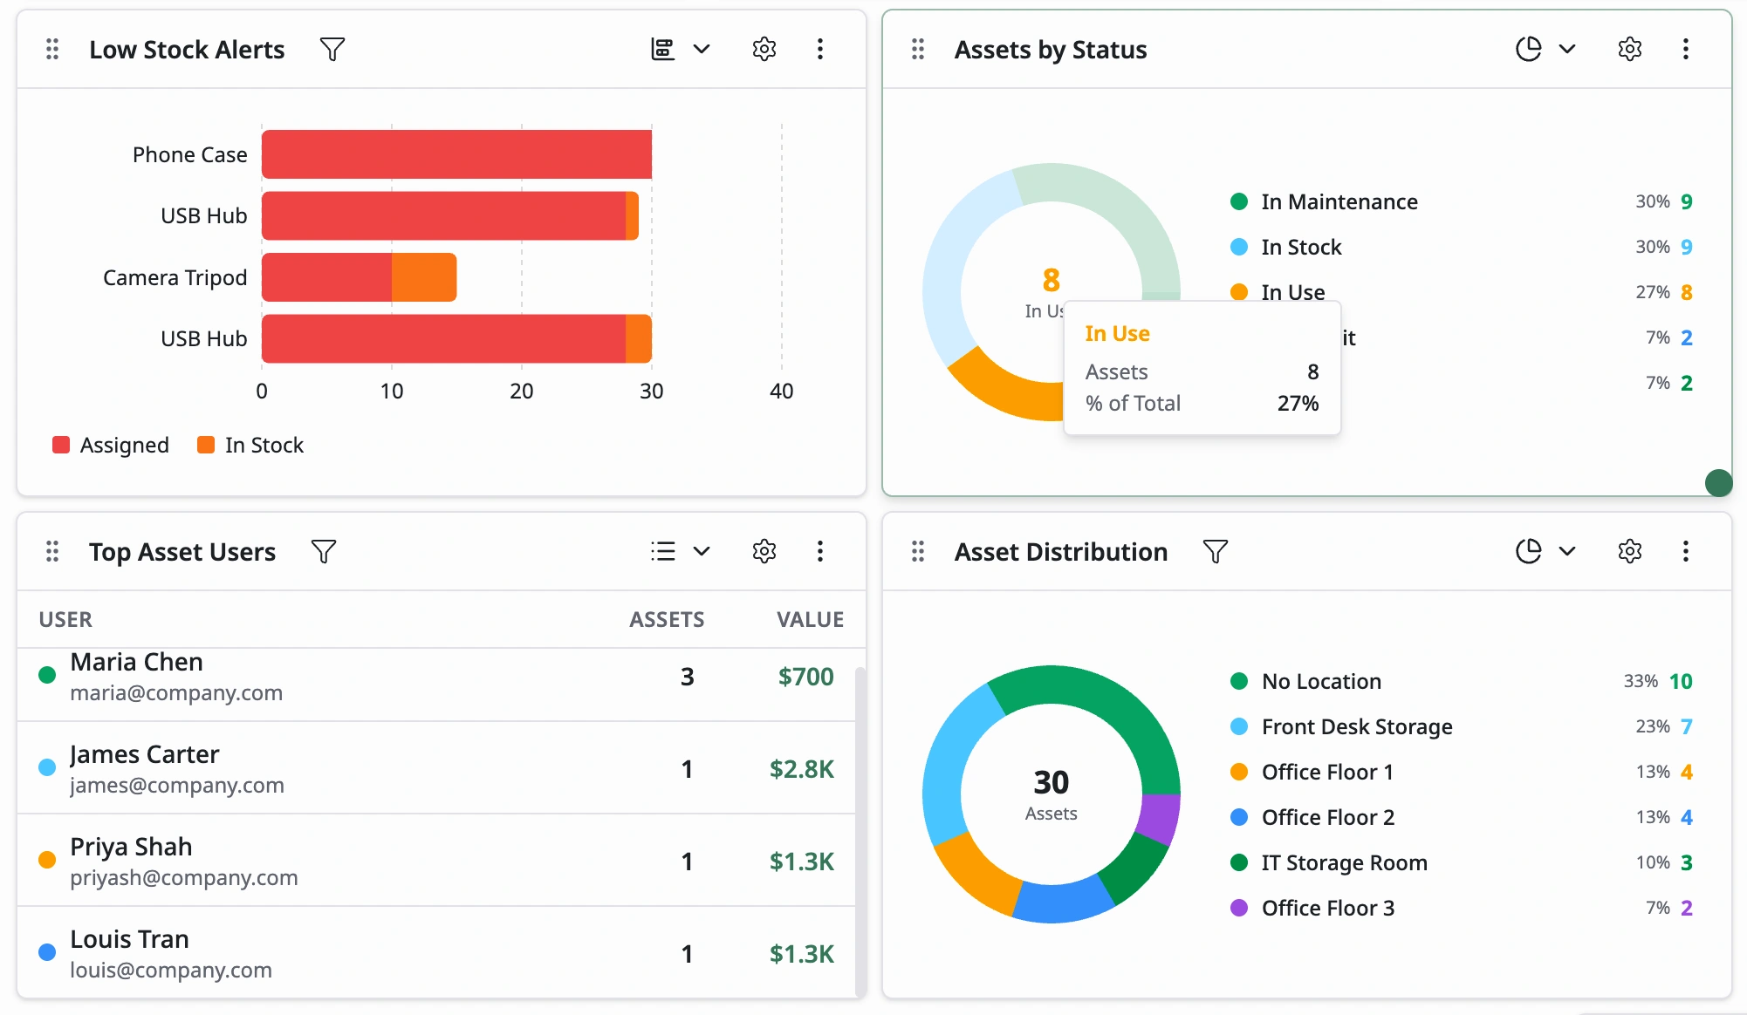The width and height of the screenshot is (1747, 1015).
Task: Select the Camera Tripod In Stock orange segment
Action: click(x=424, y=277)
